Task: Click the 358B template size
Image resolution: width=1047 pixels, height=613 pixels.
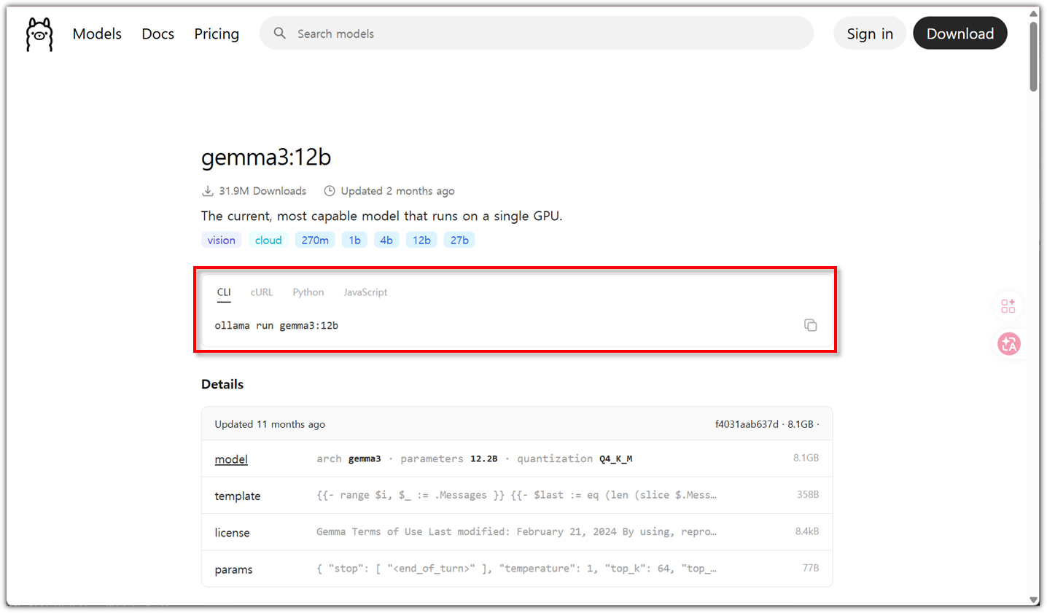Action: point(808,494)
